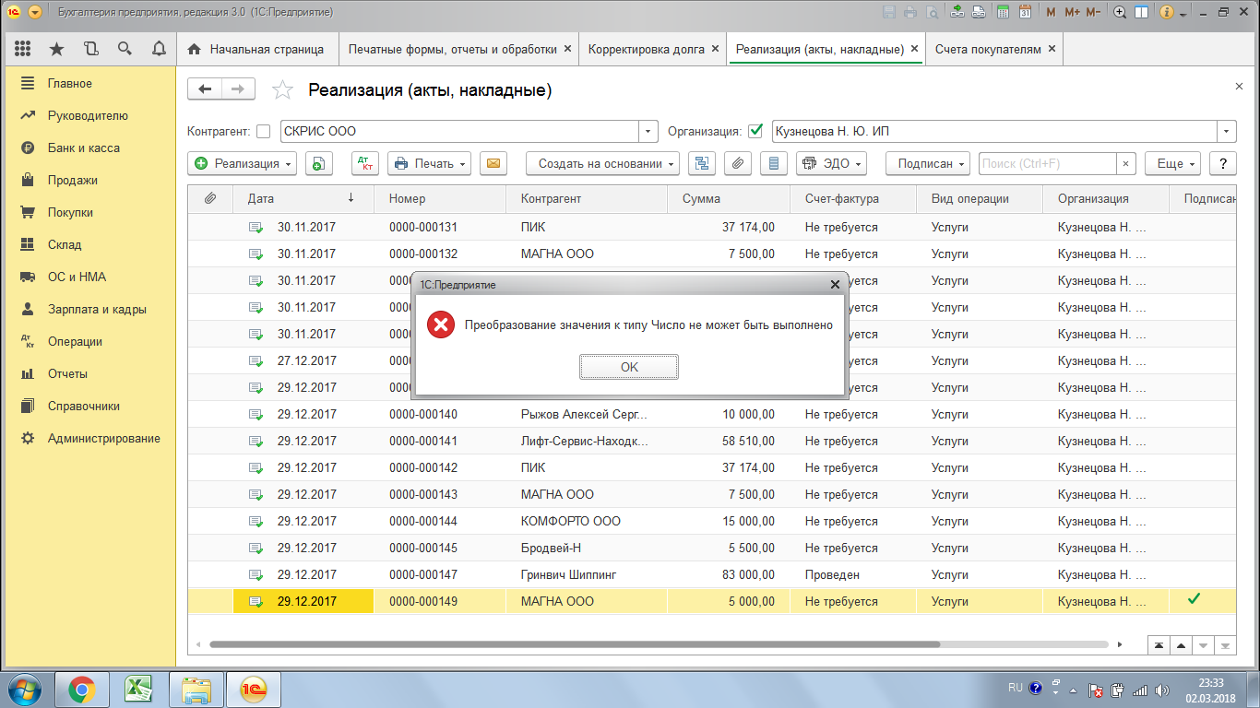Open notifications bell icon
The image size is (1260, 708).
coord(159,49)
